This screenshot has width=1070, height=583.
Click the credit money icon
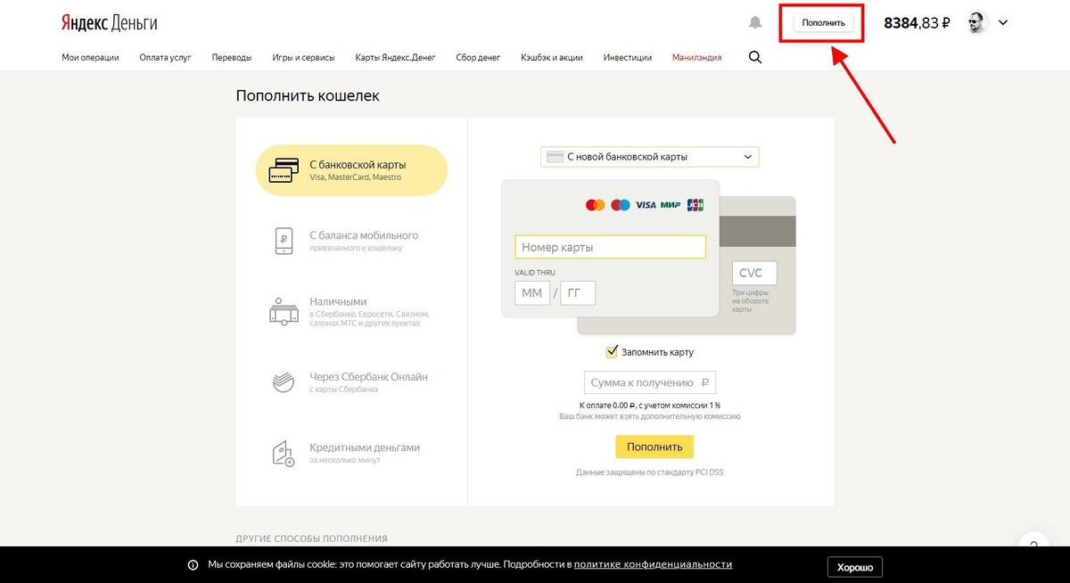[284, 453]
